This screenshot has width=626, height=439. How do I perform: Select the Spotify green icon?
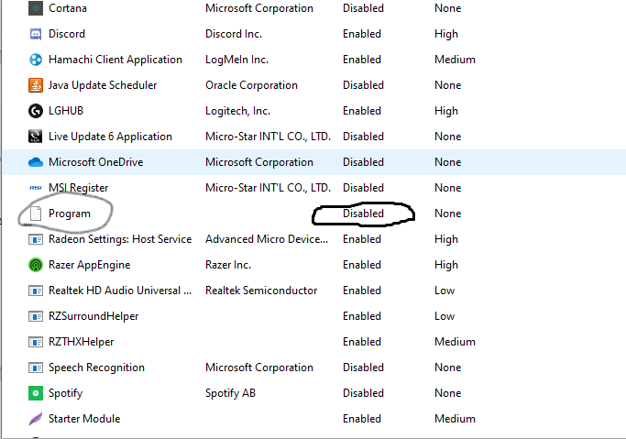[36, 393]
